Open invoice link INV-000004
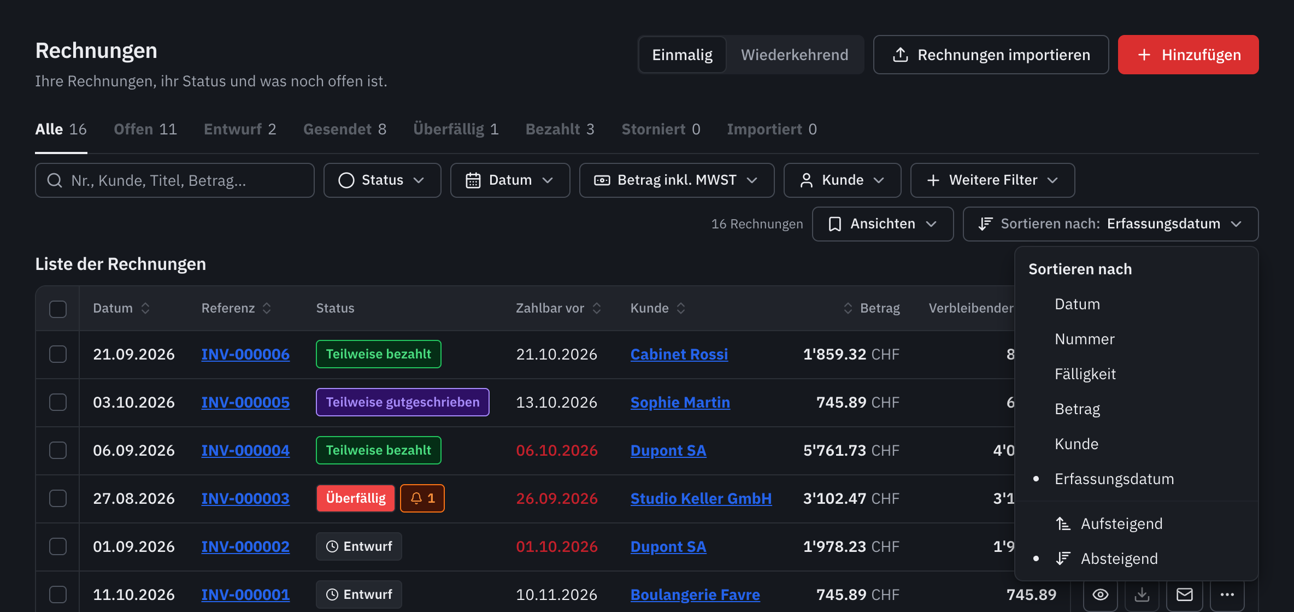Viewport: 1294px width, 612px height. pyautogui.click(x=245, y=450)
